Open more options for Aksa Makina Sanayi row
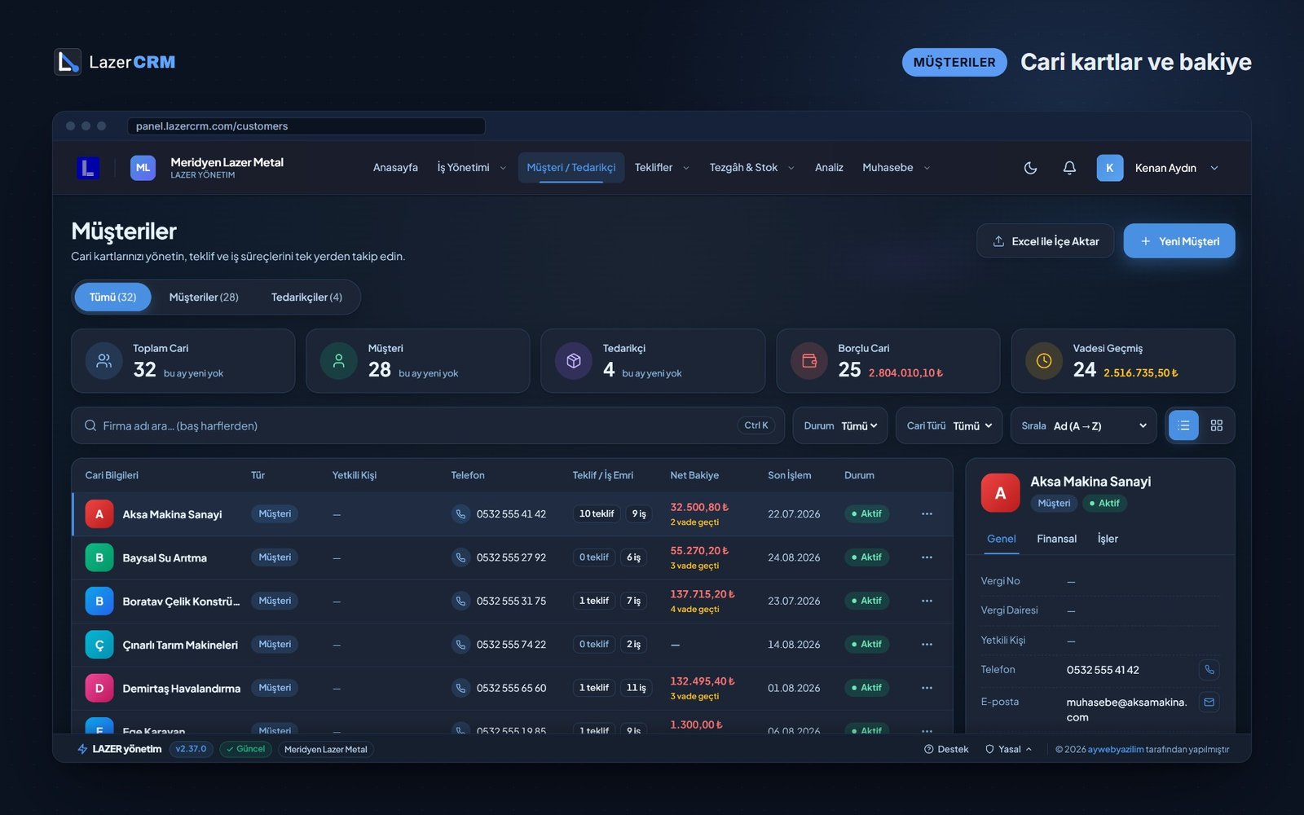Image resolution: width=1304 pixels, height=815 pixels. pyautogui.click(x=927, y=514)
